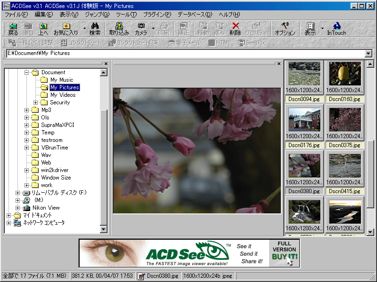This screenshot has height=282, width=377.
Task: Select the My Videos folder
Action: 63,95
